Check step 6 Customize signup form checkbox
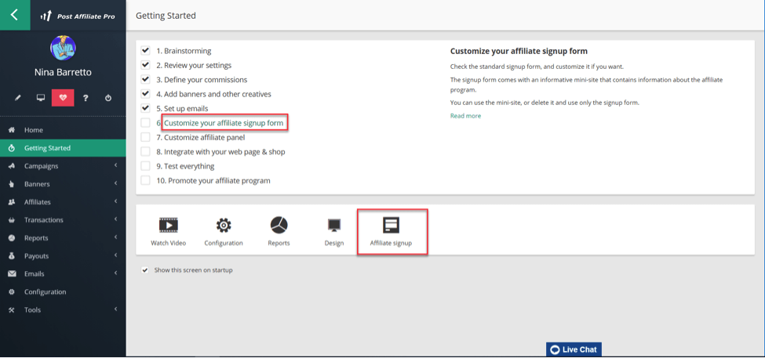 (145, 123)
